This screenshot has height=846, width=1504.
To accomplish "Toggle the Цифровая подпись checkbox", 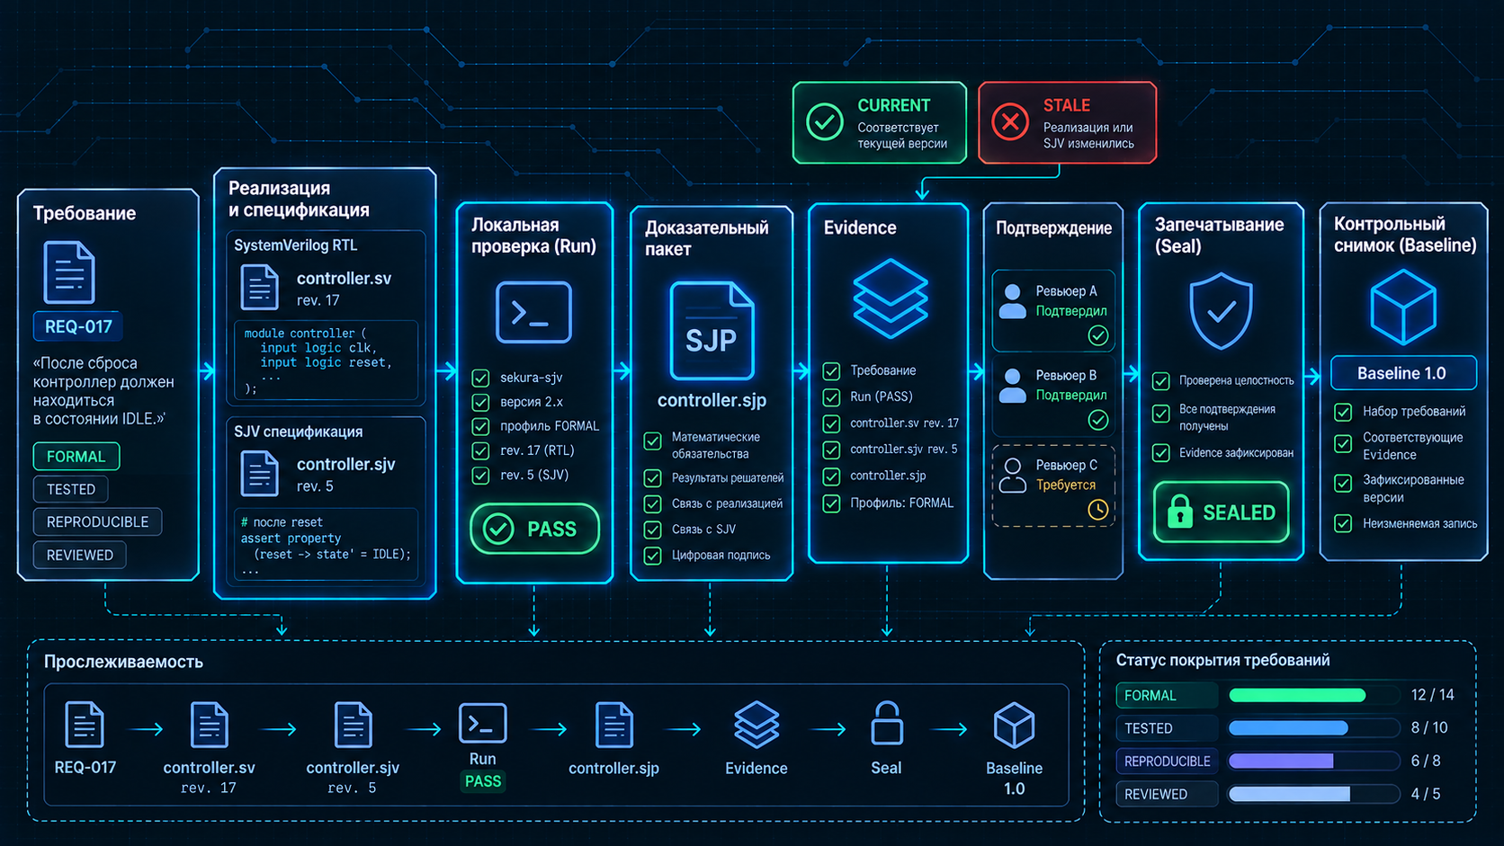I will point(653,556).
